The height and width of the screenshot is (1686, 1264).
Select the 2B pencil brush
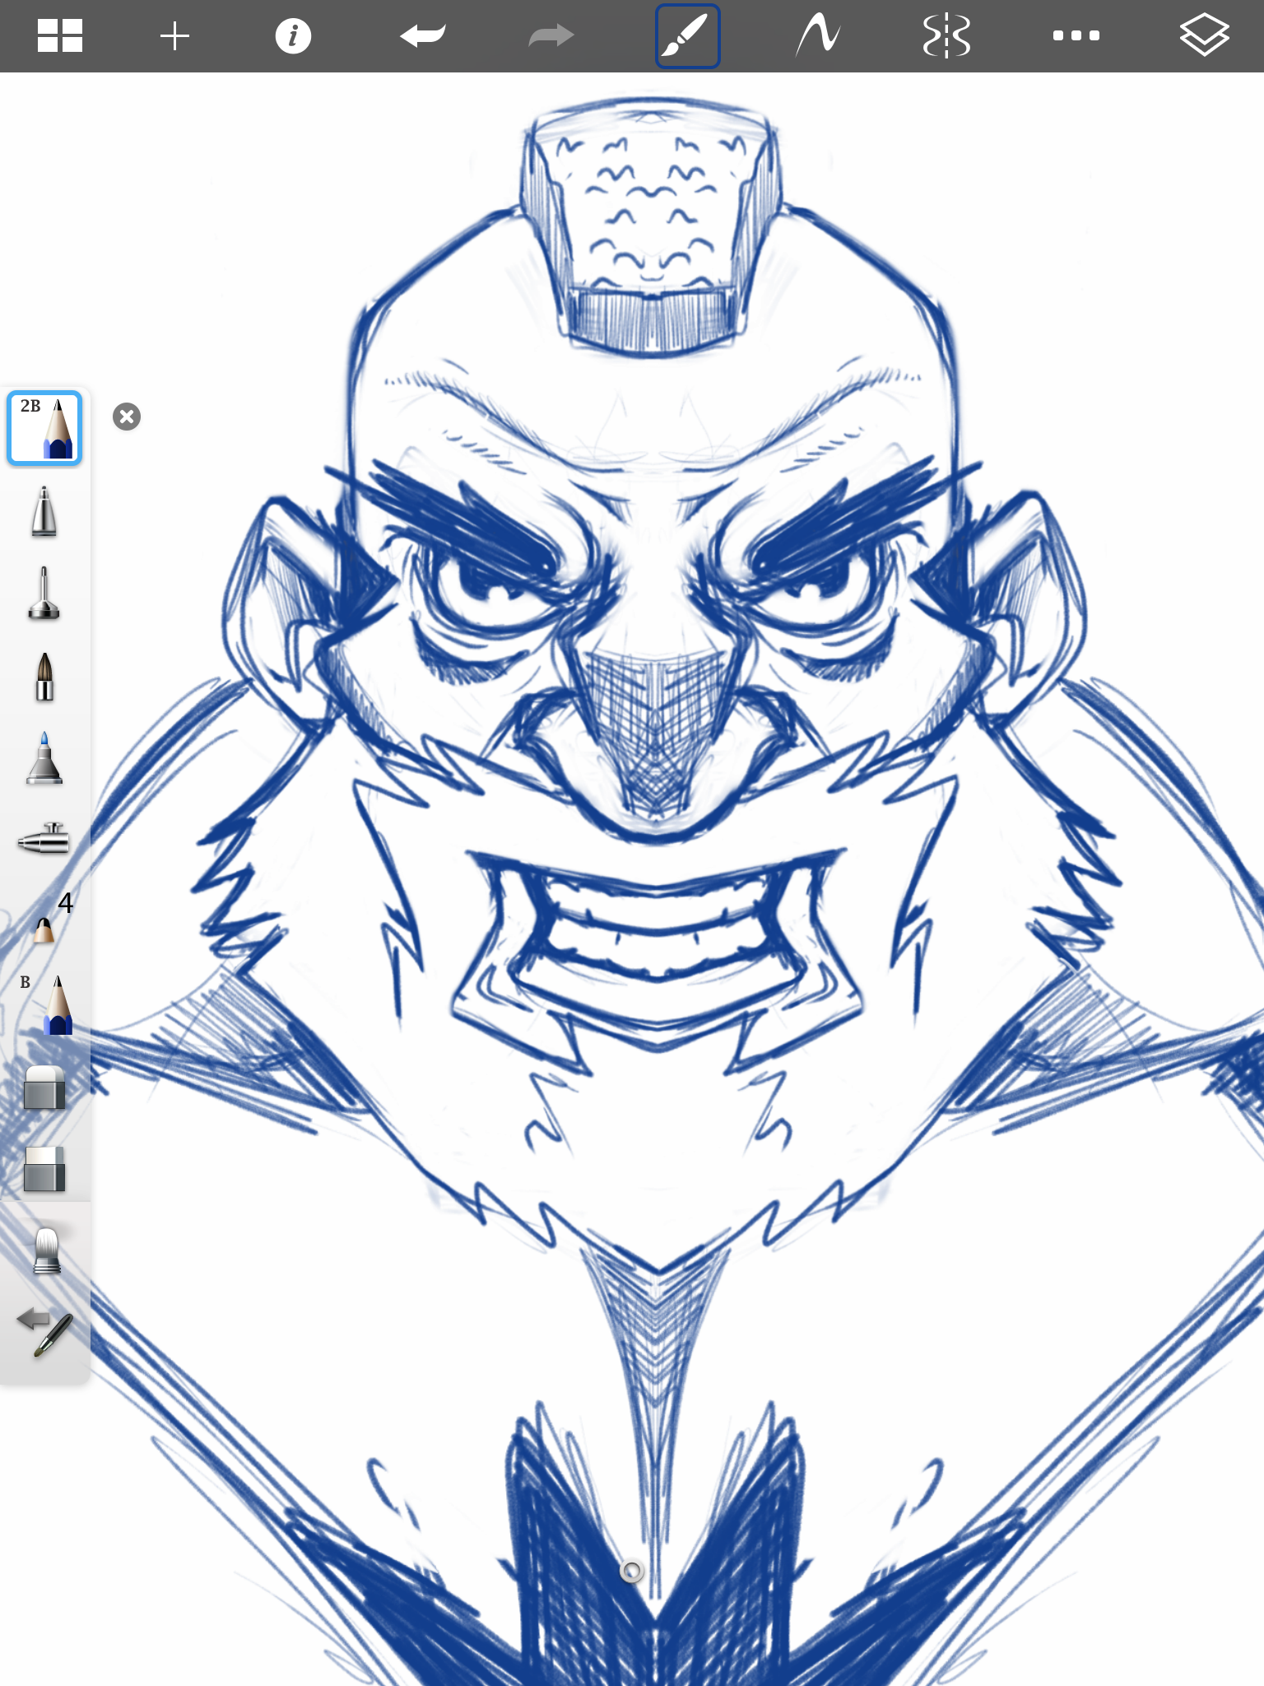pyautogui.click(x=44, y=428)
